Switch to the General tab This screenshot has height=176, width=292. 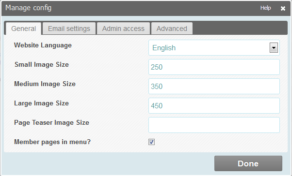[x=23, y=29]
